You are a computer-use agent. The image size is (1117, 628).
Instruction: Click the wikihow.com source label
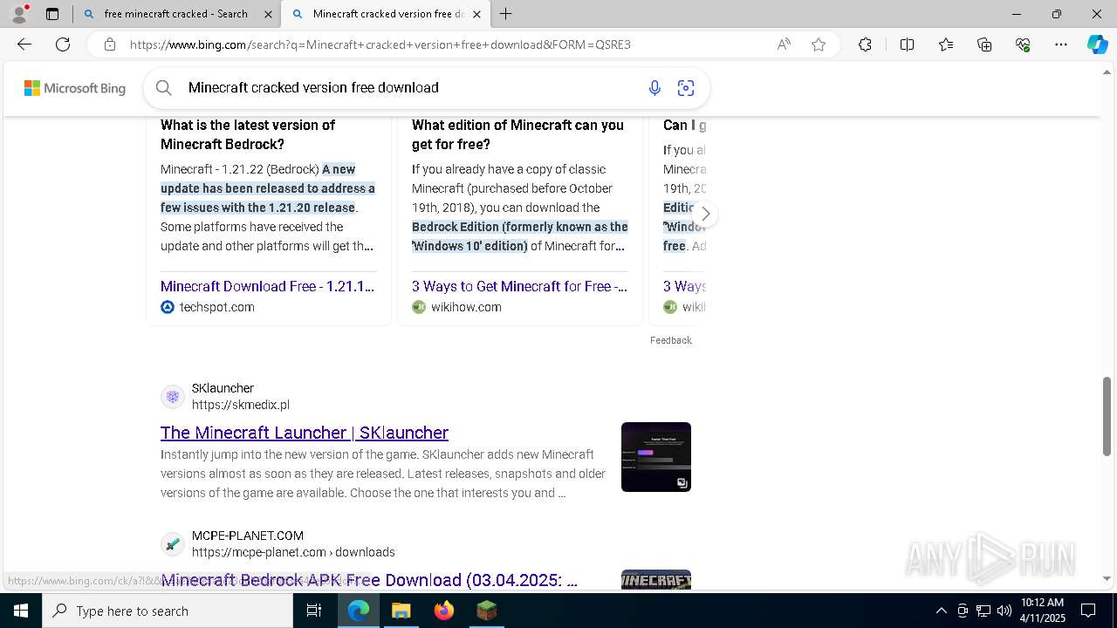466,307
